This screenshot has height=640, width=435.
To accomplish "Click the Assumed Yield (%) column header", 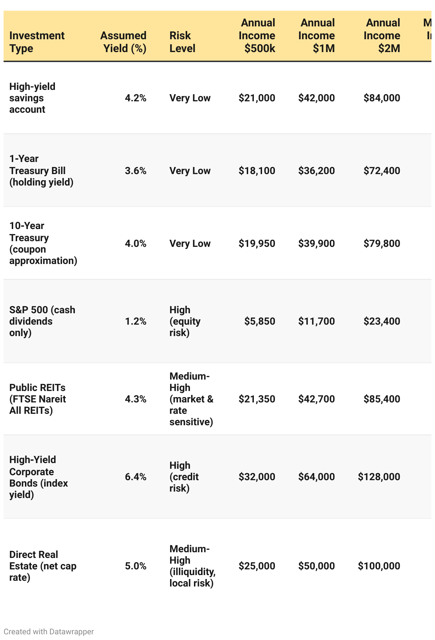I will click(123, 42).
